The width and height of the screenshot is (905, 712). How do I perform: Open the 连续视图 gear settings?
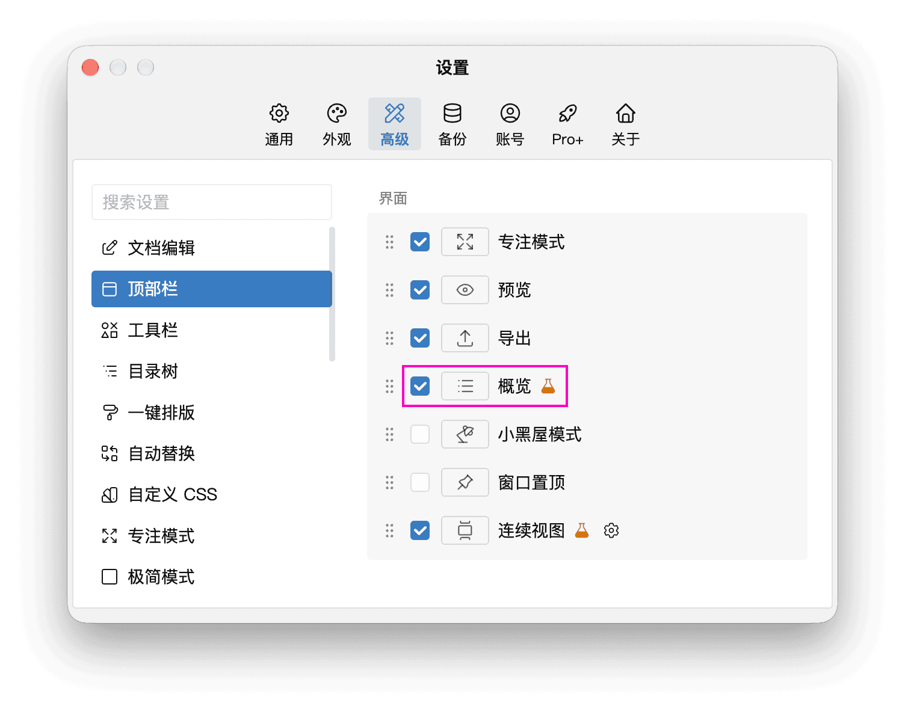point(611,530)
